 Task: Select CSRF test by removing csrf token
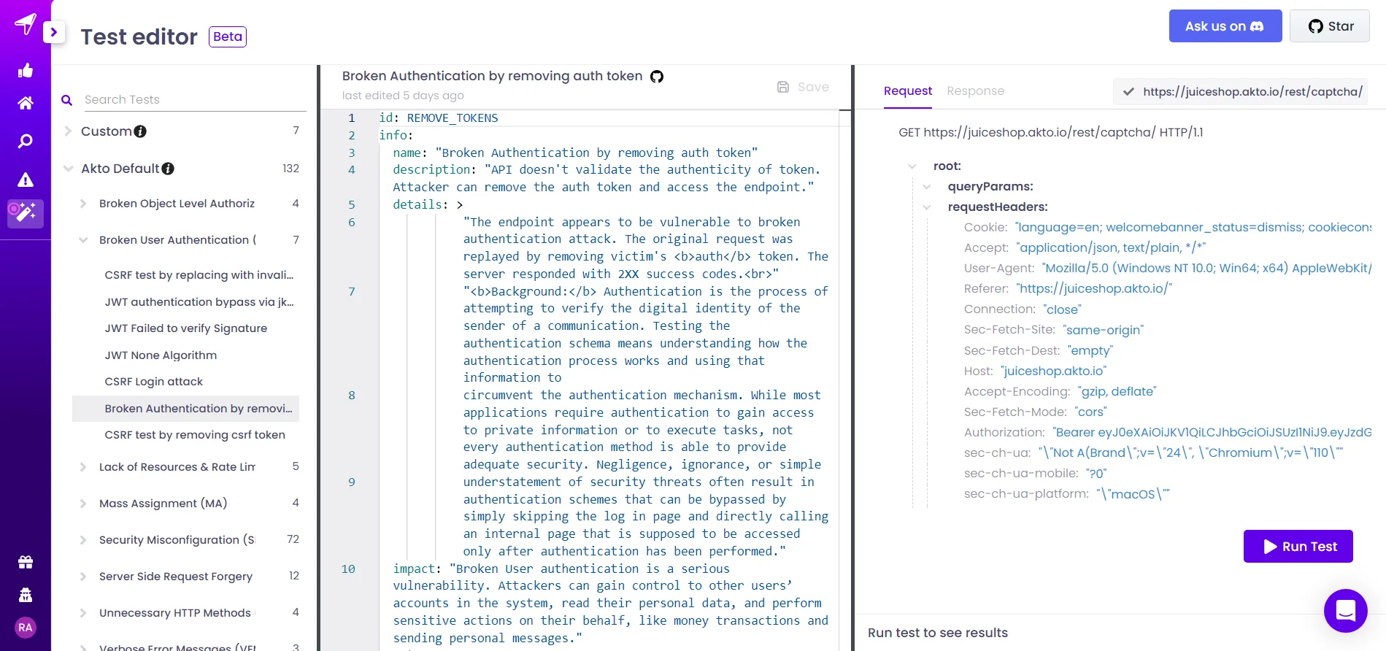tap(195, 435)
